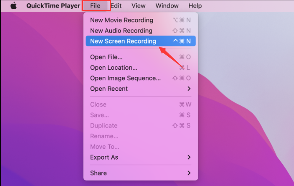The width and height of the screenshot is (294, 186).
Task: Expand the Open Recent submenu
Action: pyautogui.click(x=109, y=89)
